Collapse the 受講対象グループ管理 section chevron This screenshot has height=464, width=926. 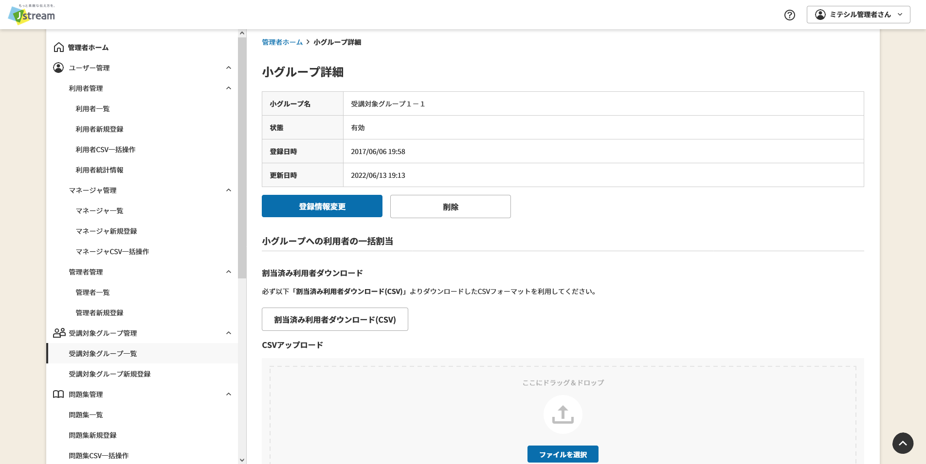pos(229,333)
